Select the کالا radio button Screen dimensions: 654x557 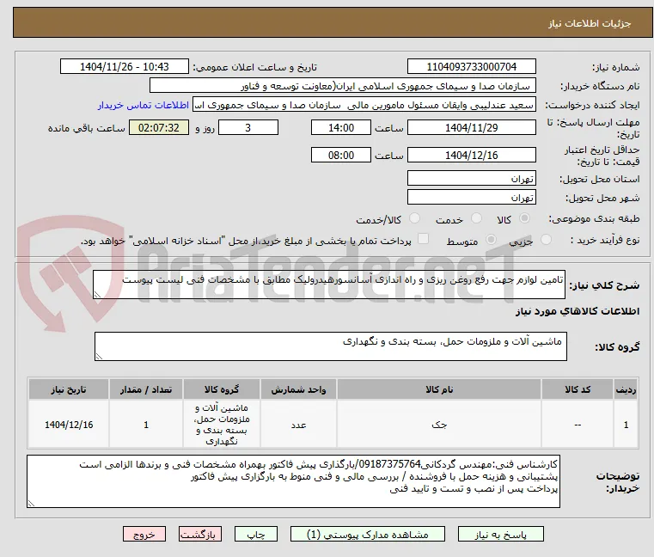[524, 218]
